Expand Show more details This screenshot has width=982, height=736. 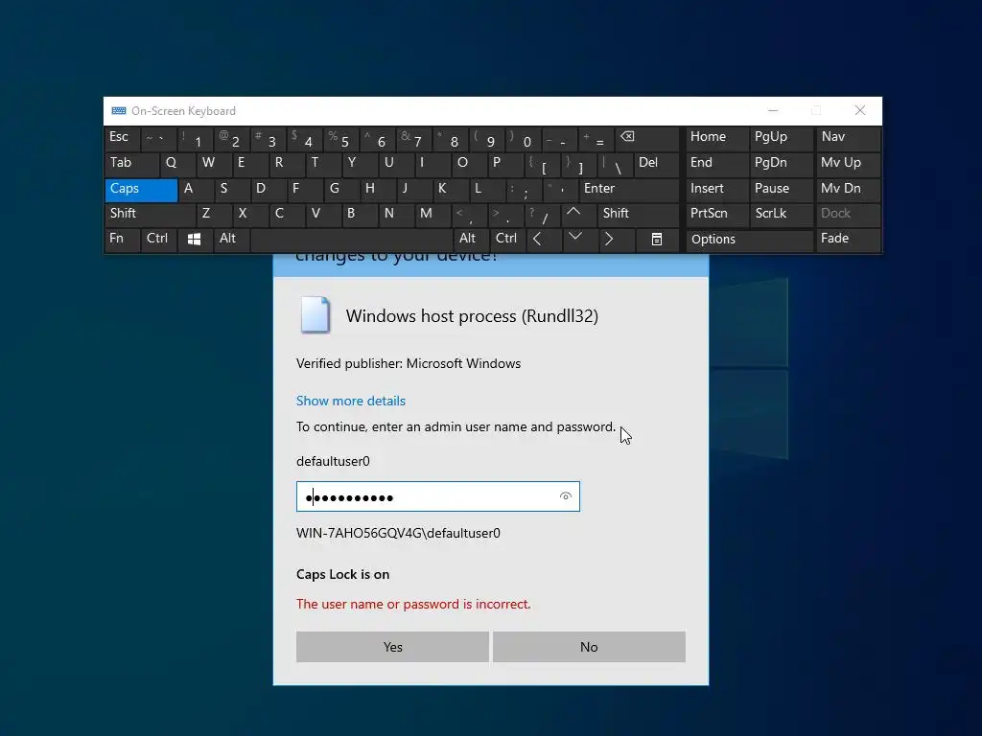click(351, 402)
